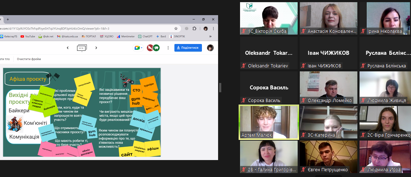Viewport: 411px width, 177px height.
Task: Open the ПОРТАЛ bookmark
Action: pos(89,36)
